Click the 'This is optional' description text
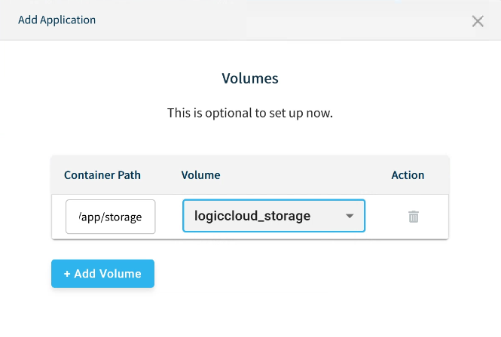 point(250,114)
